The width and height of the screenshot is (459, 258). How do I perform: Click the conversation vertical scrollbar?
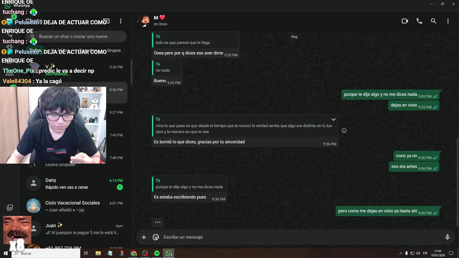click(x=458, y=183)
